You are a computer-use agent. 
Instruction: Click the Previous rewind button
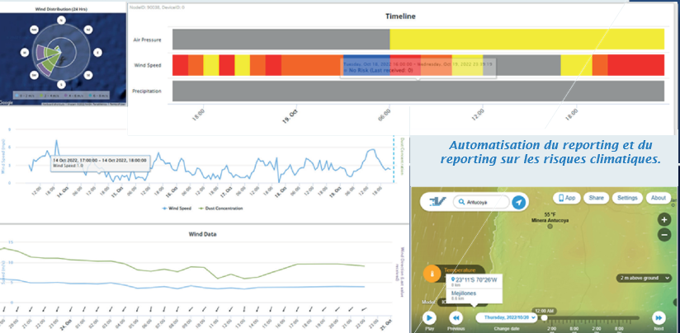pos(456,317)
